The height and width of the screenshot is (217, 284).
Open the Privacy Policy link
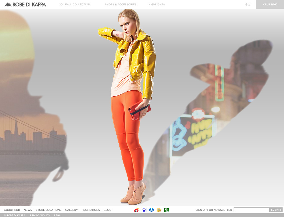pyautogui.click(x=40, y=215)
